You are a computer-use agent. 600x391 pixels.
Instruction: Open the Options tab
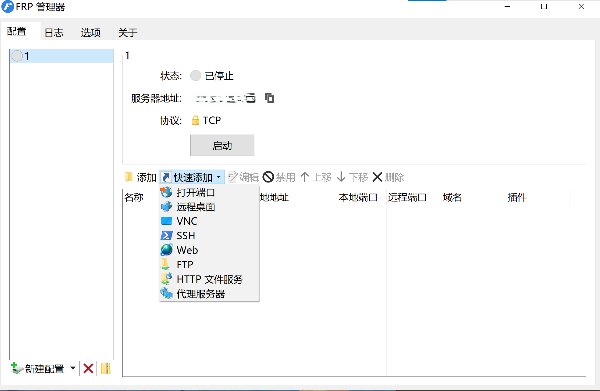click(91, 33)
